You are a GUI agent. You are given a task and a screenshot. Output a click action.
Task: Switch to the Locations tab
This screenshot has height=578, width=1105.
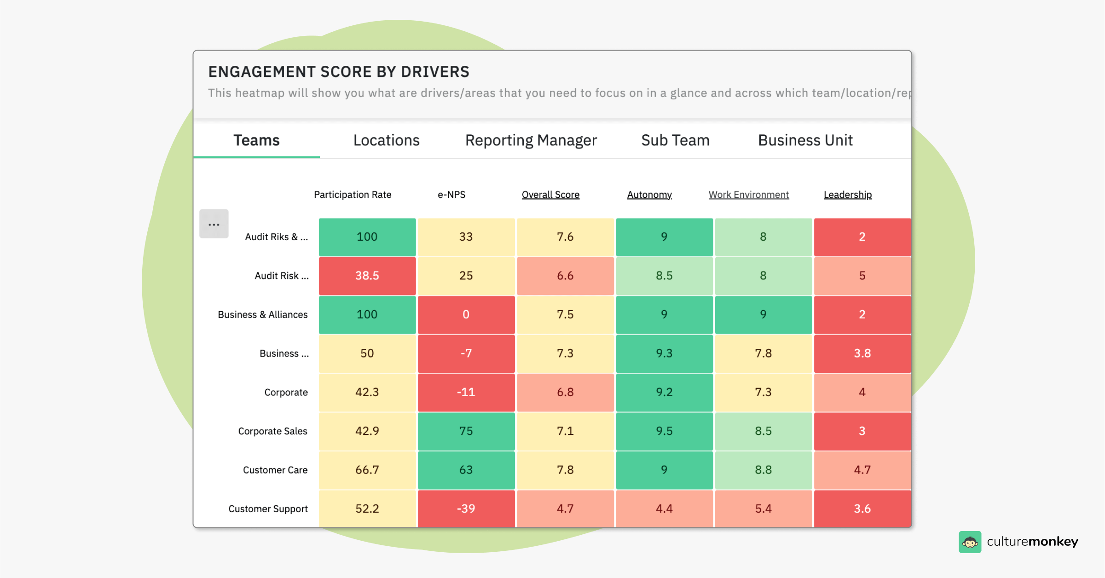386,140
